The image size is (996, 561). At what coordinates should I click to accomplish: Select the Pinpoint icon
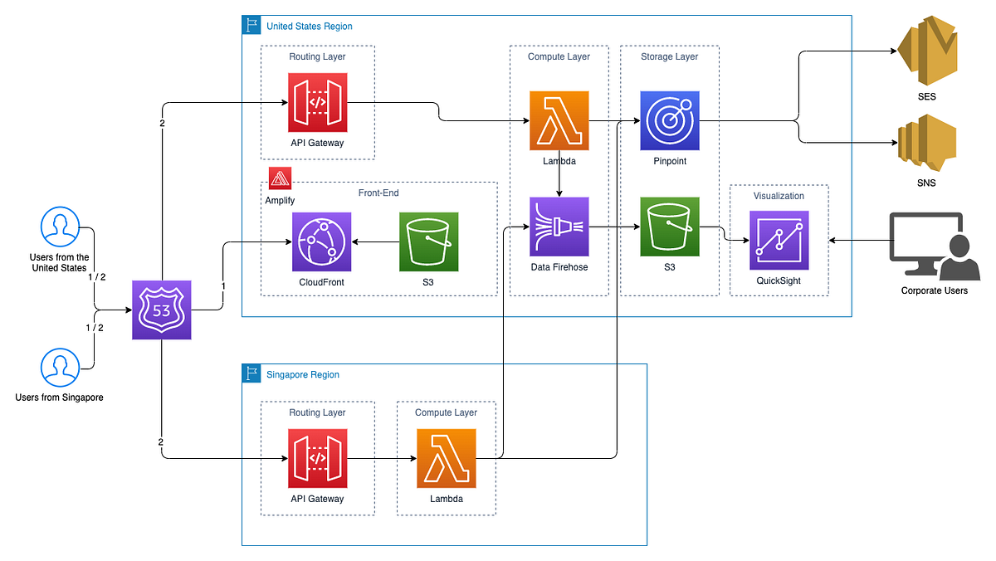coord(670,121)
